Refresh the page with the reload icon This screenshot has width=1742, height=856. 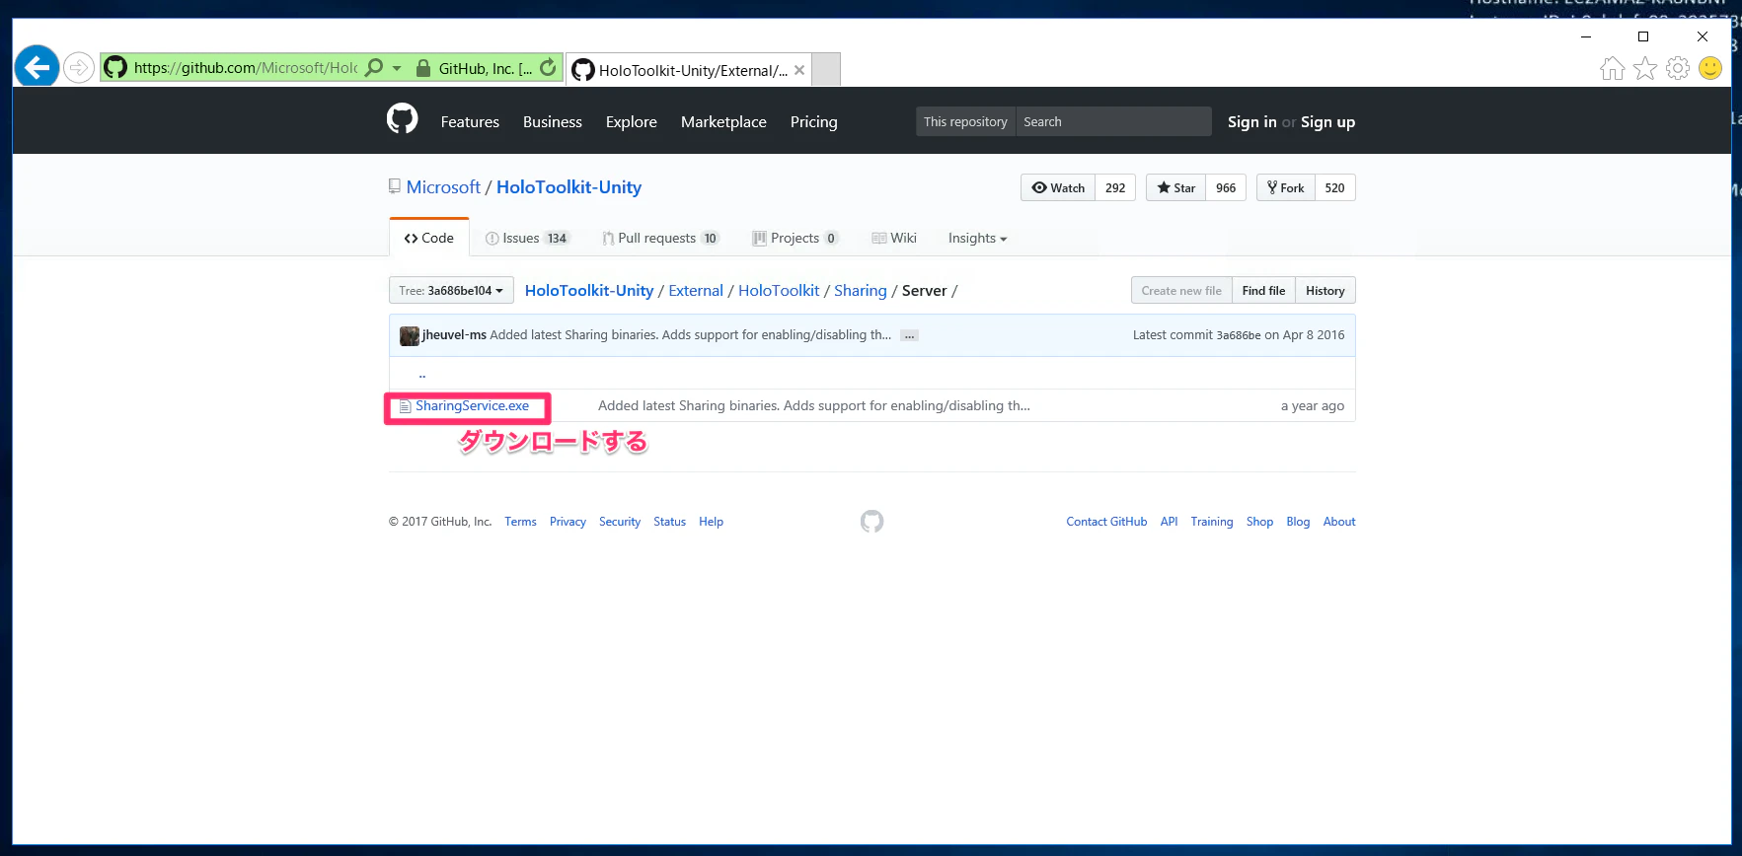(x=548, y=68)
